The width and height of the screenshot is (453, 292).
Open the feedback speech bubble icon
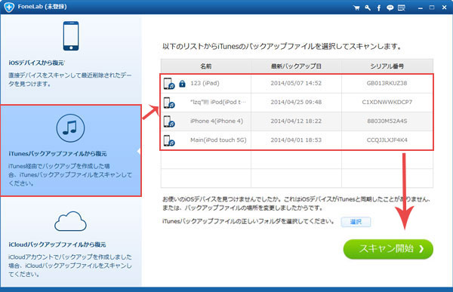click(x=390, y=8)
